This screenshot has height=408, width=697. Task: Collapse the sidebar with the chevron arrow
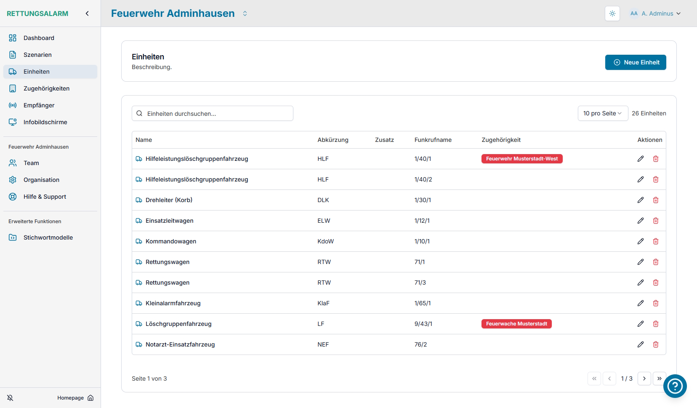87,13
